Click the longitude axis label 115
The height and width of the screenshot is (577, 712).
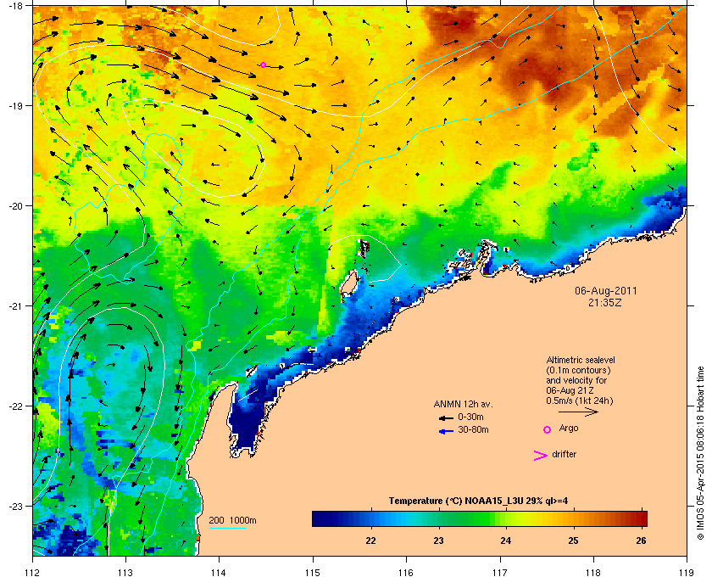coord(313,573)
